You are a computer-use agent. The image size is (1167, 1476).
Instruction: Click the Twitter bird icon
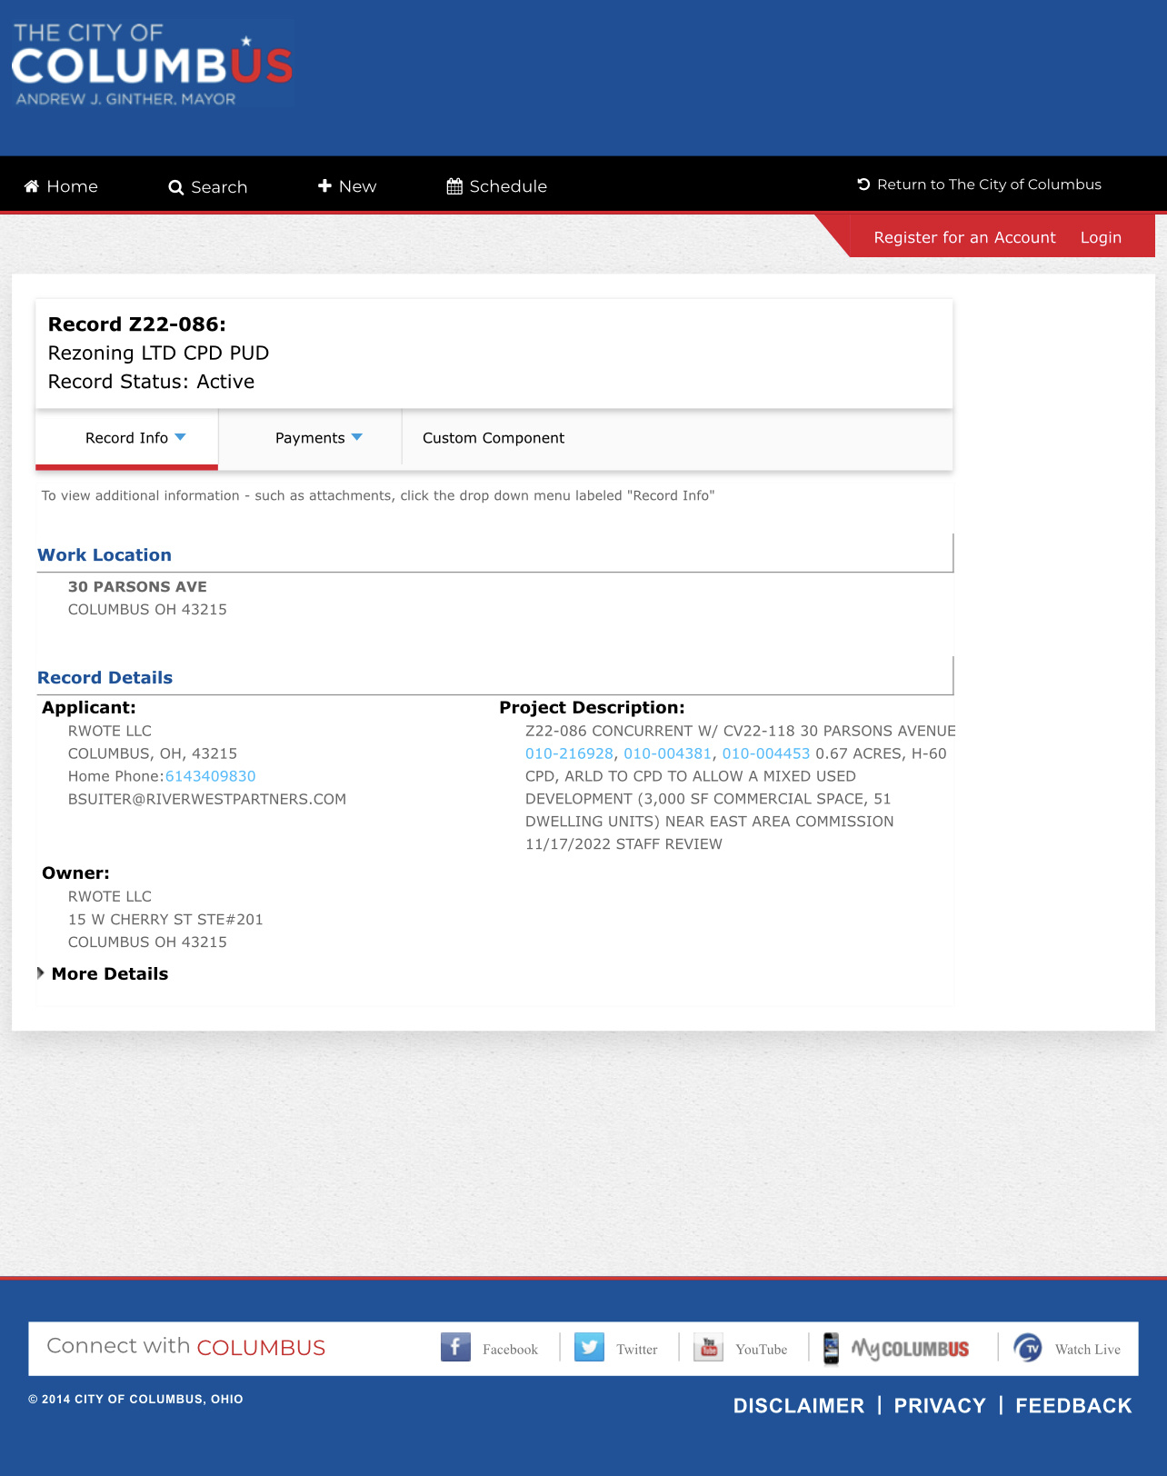tap(589, 1347)
